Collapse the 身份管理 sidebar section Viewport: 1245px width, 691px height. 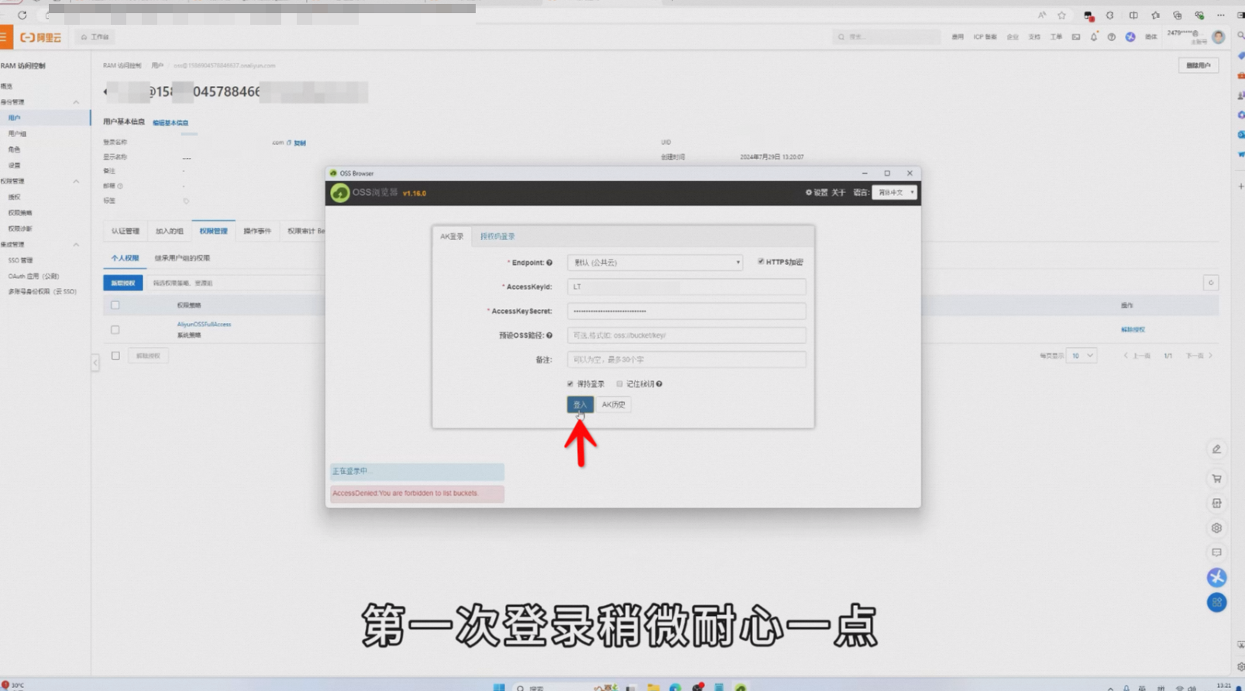[x=76, y=102]
